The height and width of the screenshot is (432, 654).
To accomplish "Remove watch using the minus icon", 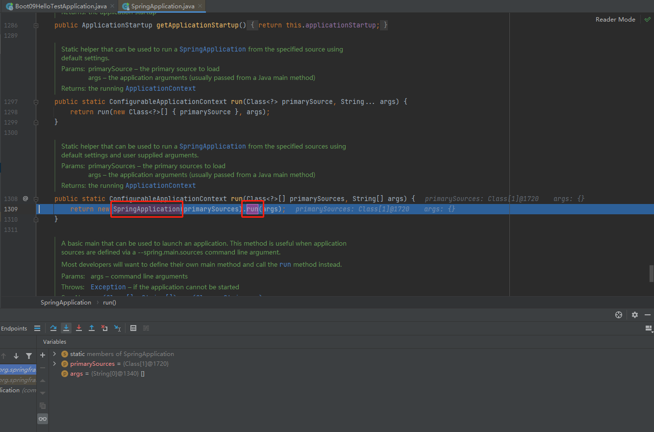I will (x=43, y=368).
